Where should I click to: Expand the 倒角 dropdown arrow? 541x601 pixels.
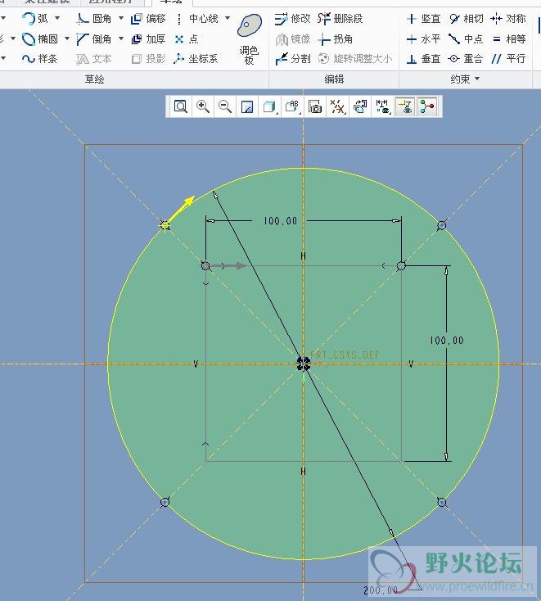(121, 38)
